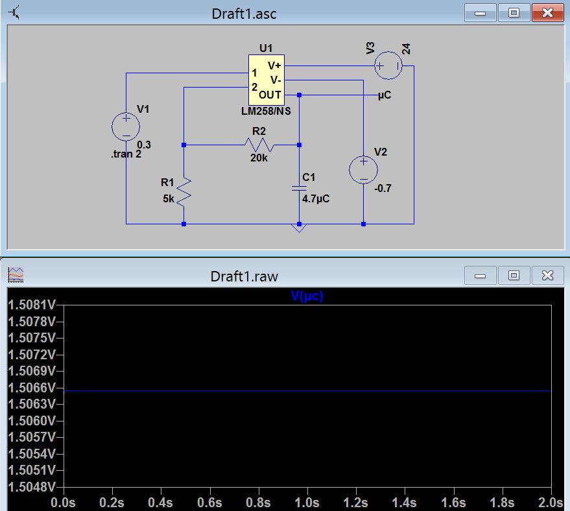
Task: Click the V(µc) trace label
Action: coord(307,296)
